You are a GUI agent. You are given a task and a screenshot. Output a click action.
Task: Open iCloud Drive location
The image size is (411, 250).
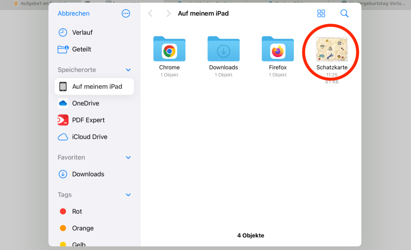tap(90, 137)
